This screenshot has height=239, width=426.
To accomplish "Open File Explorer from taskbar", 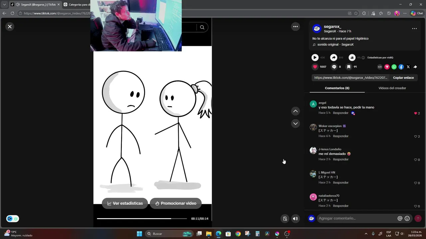I will point(209,234).
